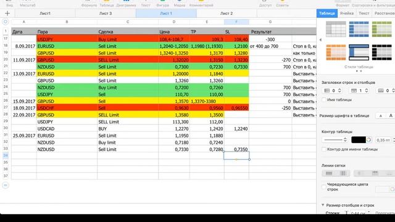The image size is (395, 222).
Task: Click the table corner handle circle
Action: pyautogui.click(x=6, y=22)
